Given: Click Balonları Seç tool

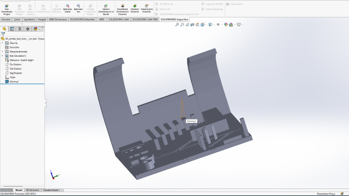Looking at the screenshot, I should click(x=78, y=8).
